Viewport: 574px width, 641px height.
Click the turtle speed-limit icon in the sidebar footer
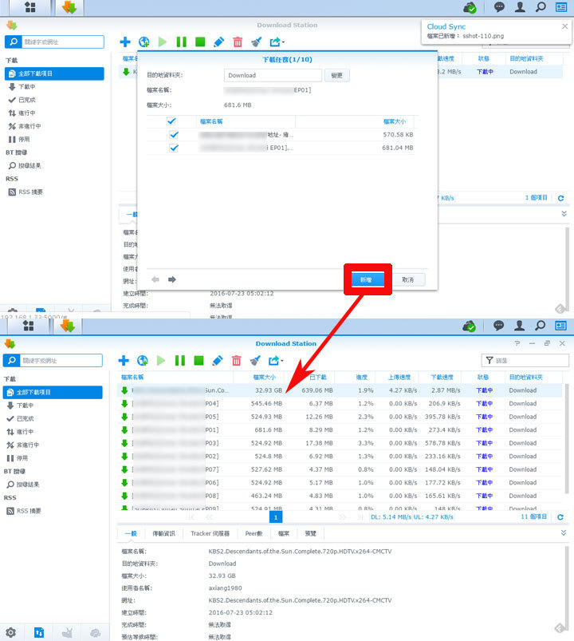(96, 633)
